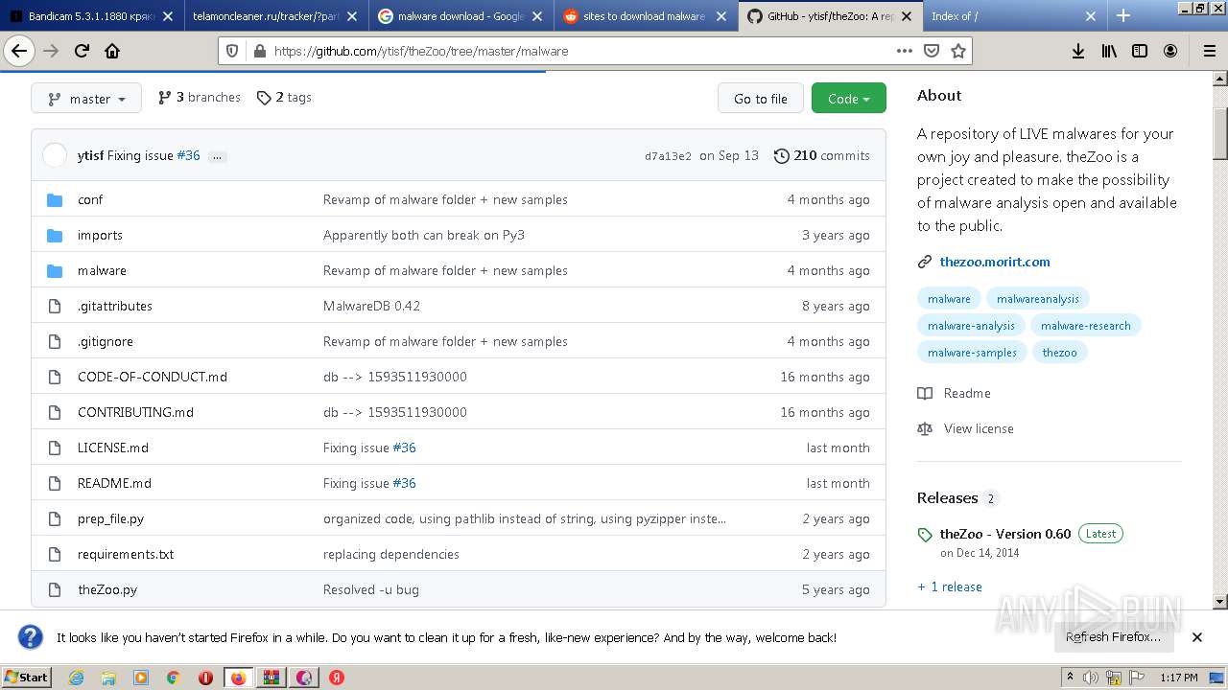The width and height of the screenshot is (1228, 690).
Task: Save page to Pocket
Action: [931, 51]
